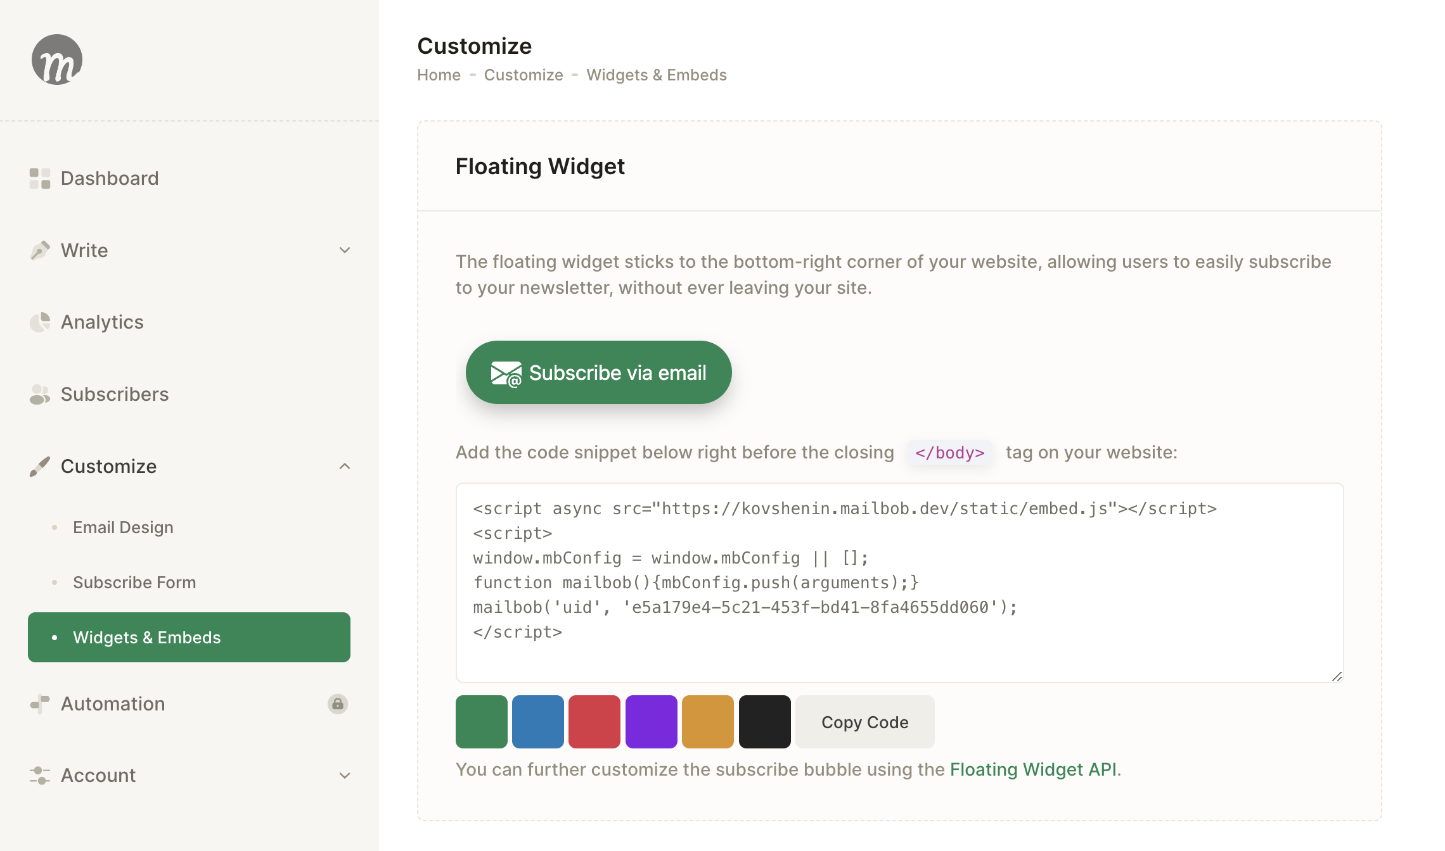
Task: Click the Widgets & Embeds breadcrumb
Action: point(657,75)
